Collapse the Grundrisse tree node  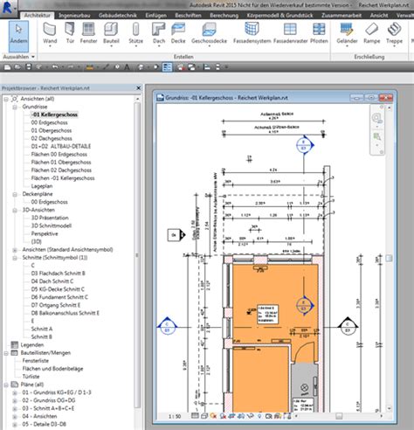pyautogui.click(x=15, y=107)
